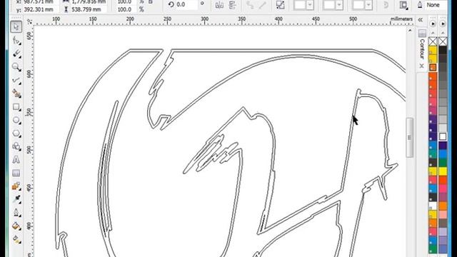This screenshot has height=257, width=457.
Task: Click the outline pen nib icon beside None
Action: coord(420,5)
